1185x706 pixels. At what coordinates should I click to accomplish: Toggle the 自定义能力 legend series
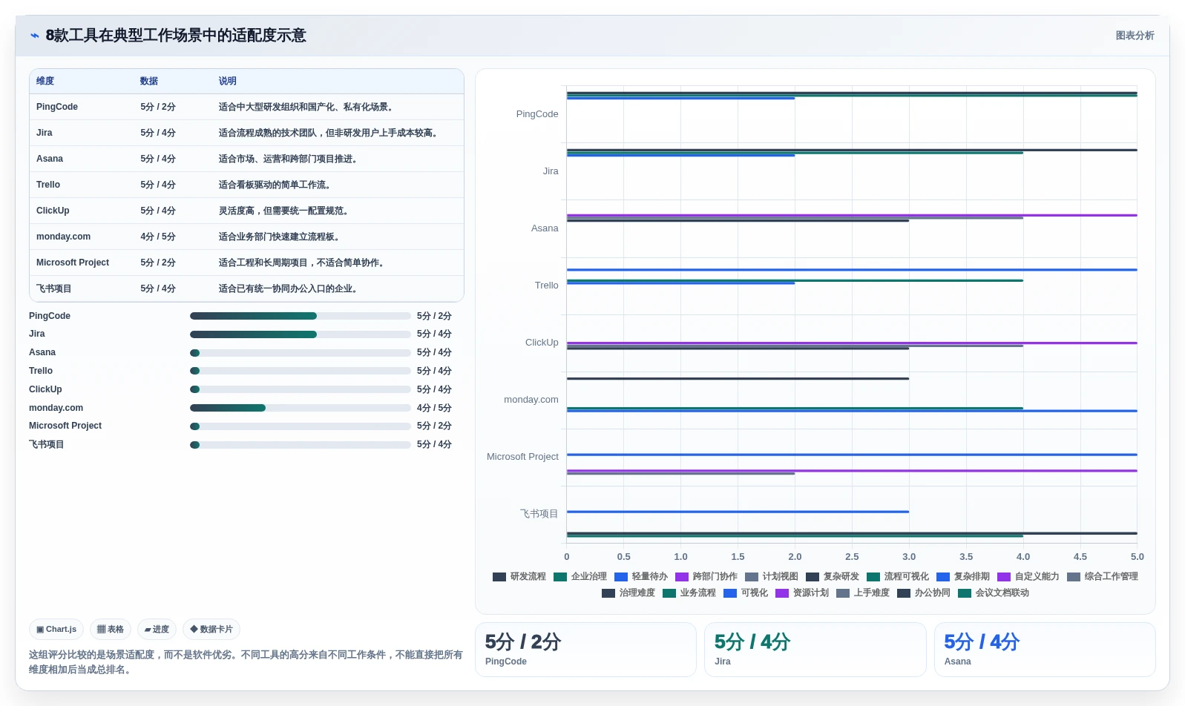(1028, 577)
